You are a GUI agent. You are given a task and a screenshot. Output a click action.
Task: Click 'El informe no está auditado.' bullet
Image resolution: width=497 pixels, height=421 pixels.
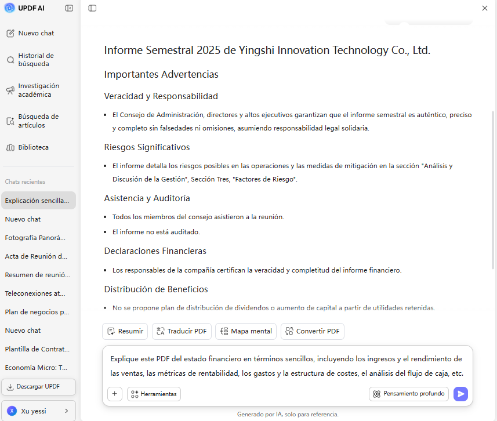coord(156,232)
